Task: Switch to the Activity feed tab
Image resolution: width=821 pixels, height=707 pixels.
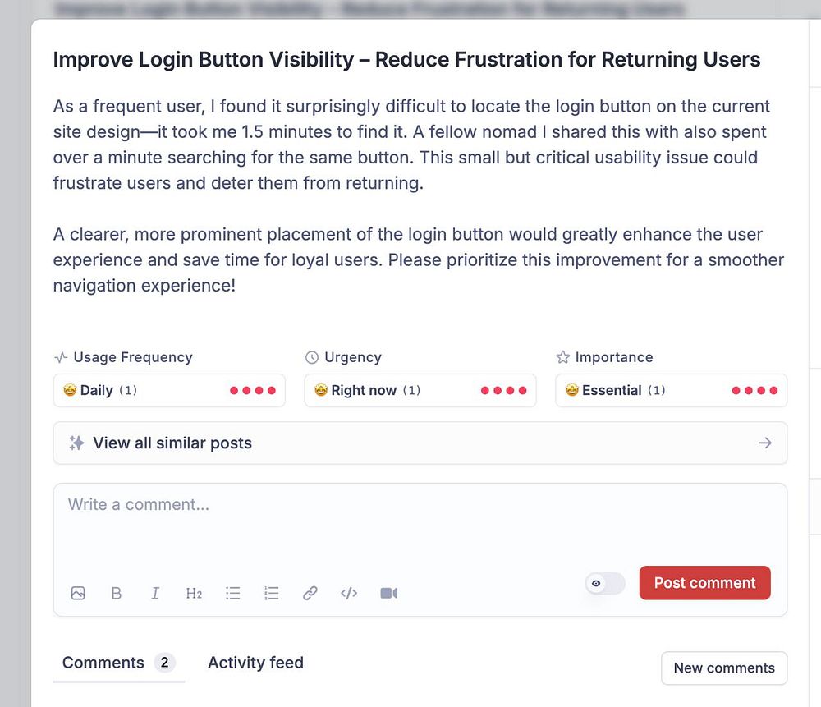Action: (x=255, y=663)
